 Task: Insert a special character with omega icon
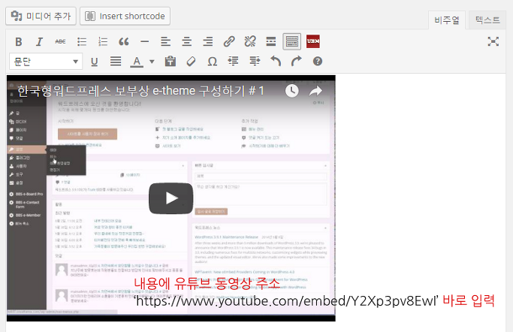point(213,62)
